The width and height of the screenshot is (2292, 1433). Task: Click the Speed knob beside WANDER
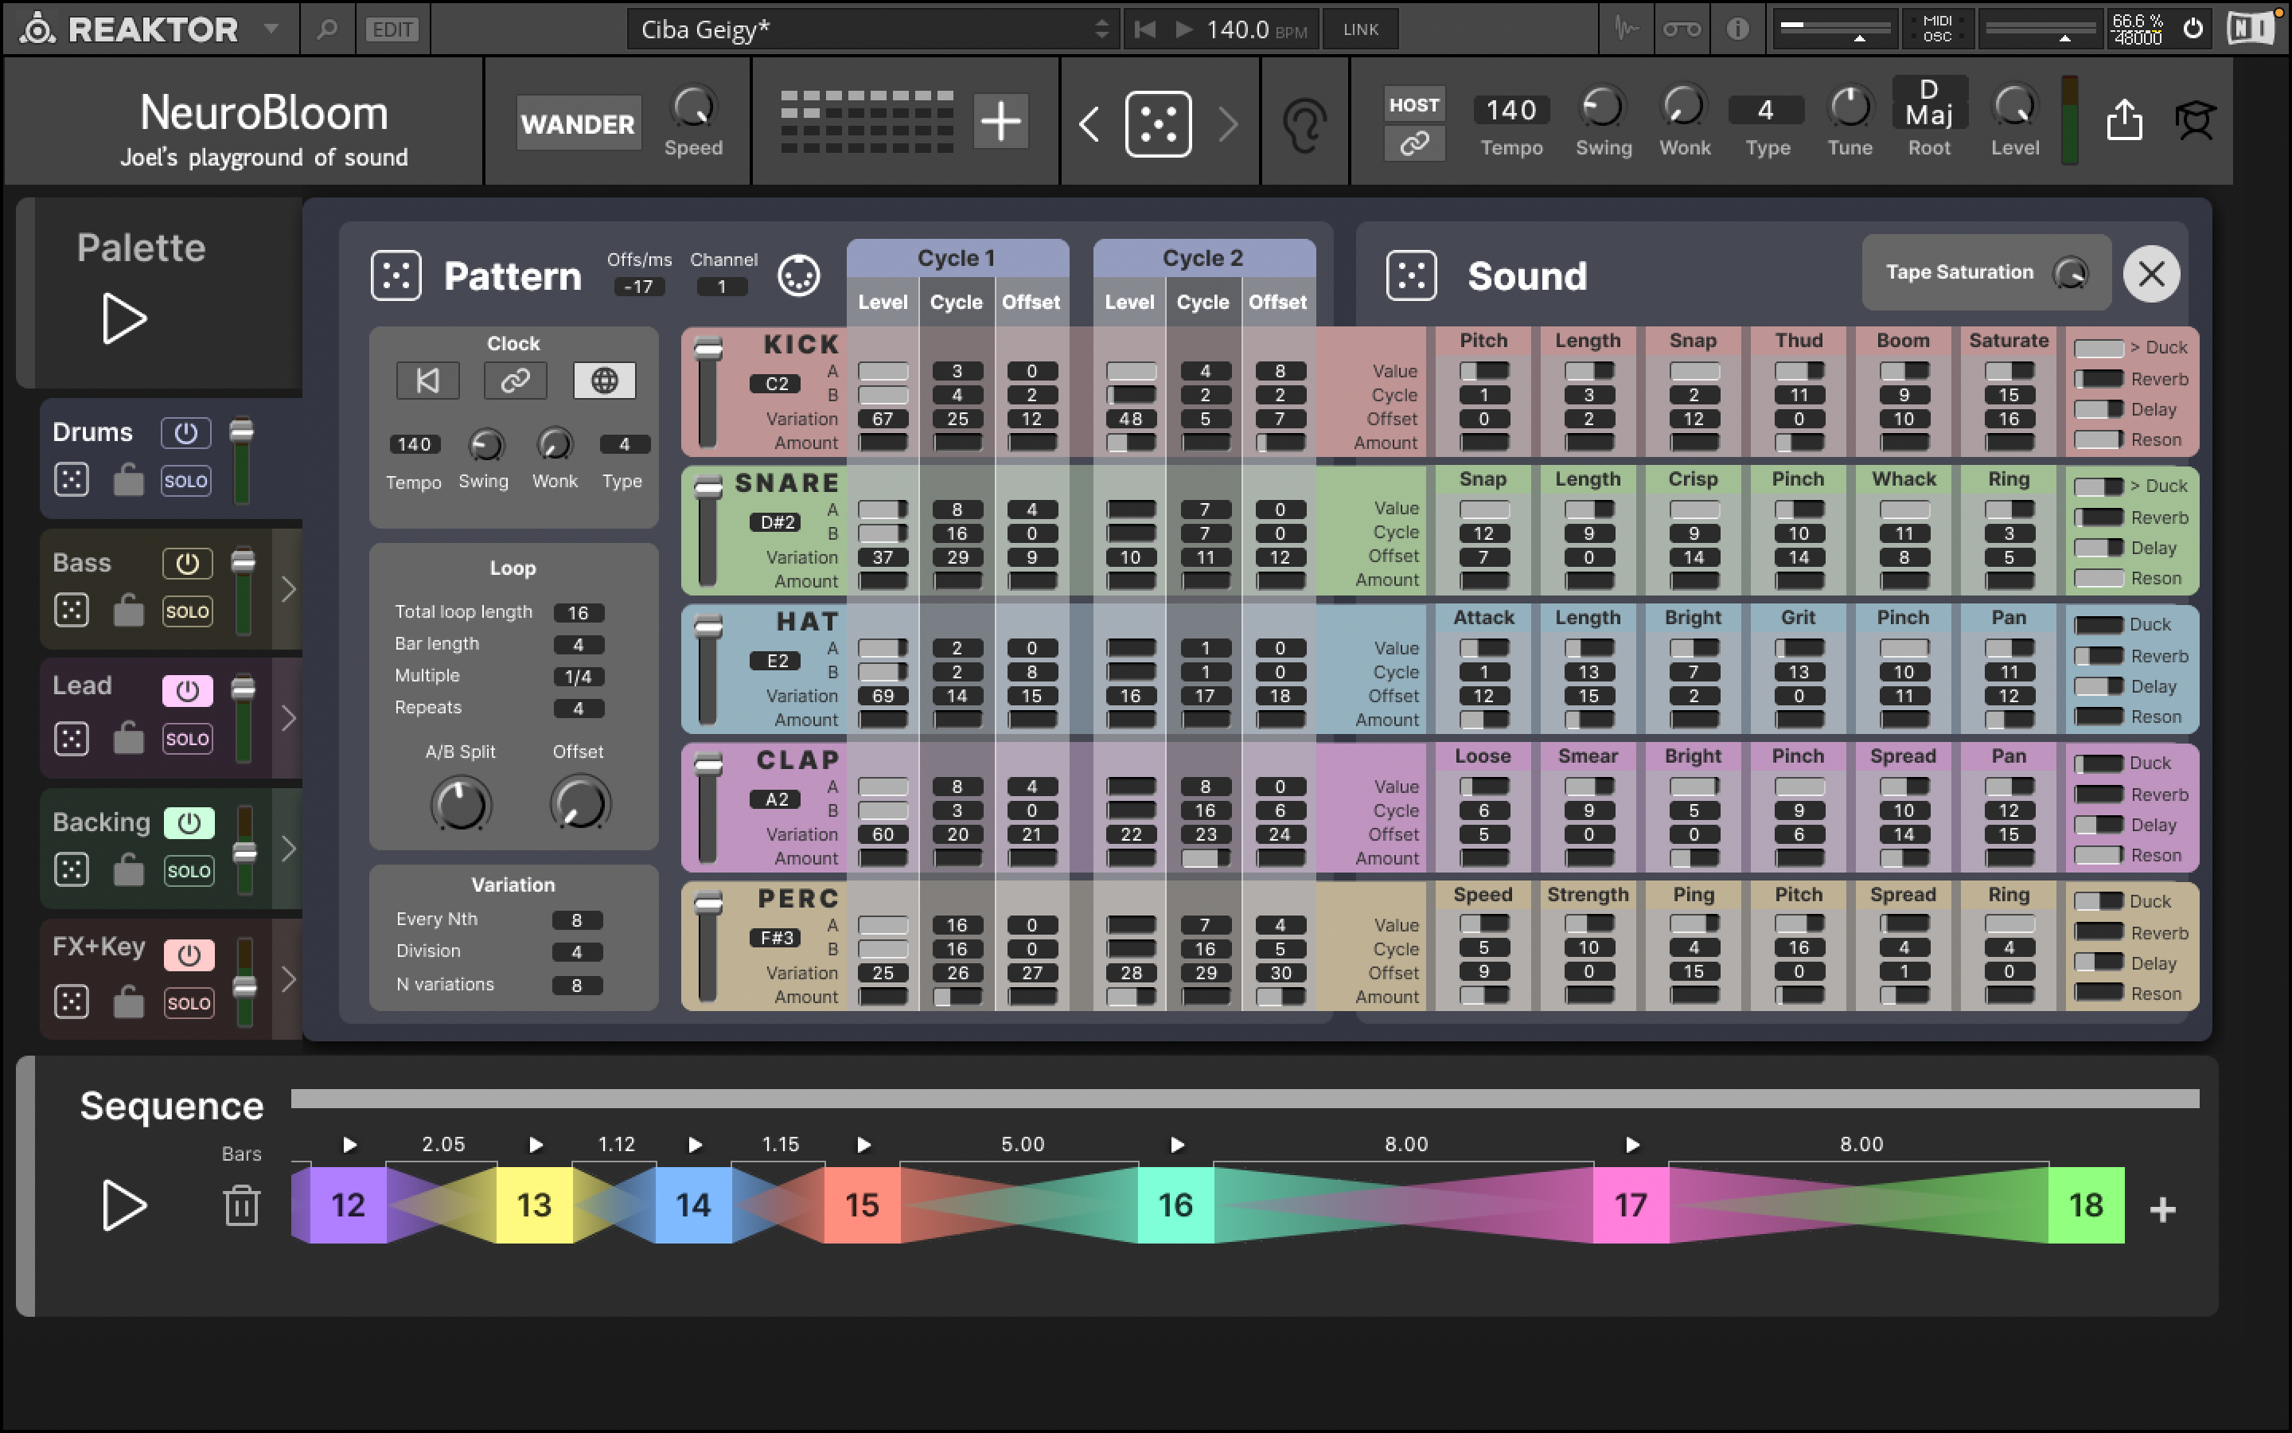pos(693,107)
